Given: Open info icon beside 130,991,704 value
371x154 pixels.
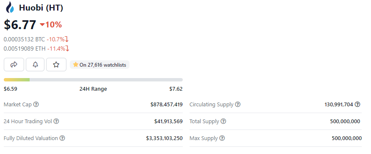Looking at the screenshot, I should tap(357, 104).
